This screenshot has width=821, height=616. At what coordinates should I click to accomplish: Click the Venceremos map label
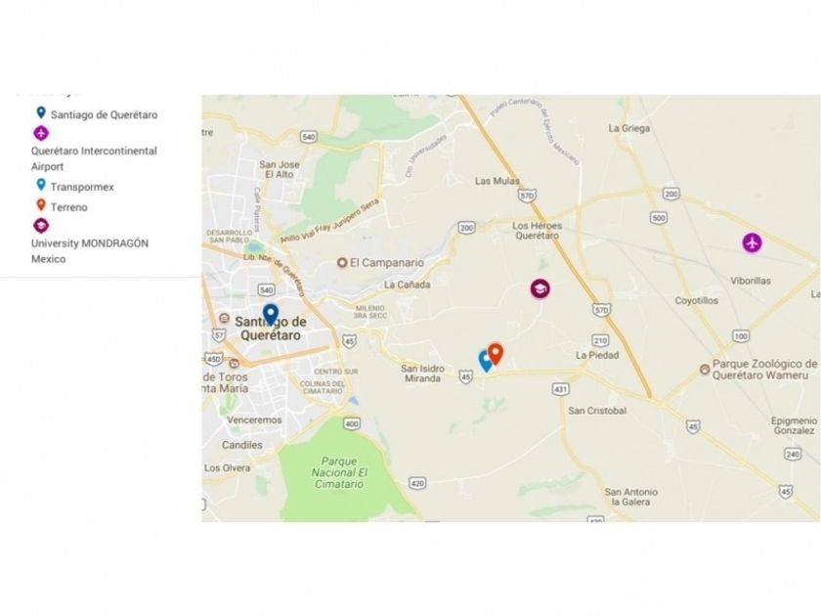pos(254,420)
